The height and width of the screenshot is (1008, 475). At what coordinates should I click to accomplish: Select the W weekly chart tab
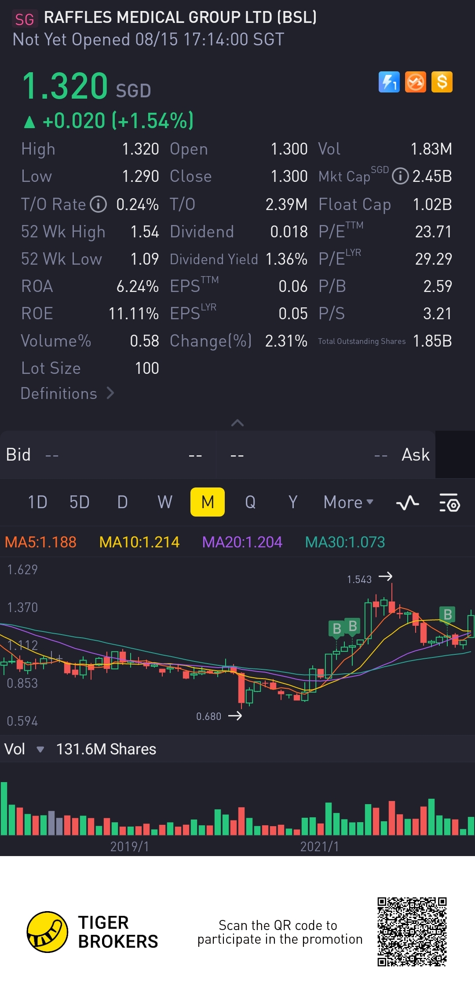coord(165,502)
